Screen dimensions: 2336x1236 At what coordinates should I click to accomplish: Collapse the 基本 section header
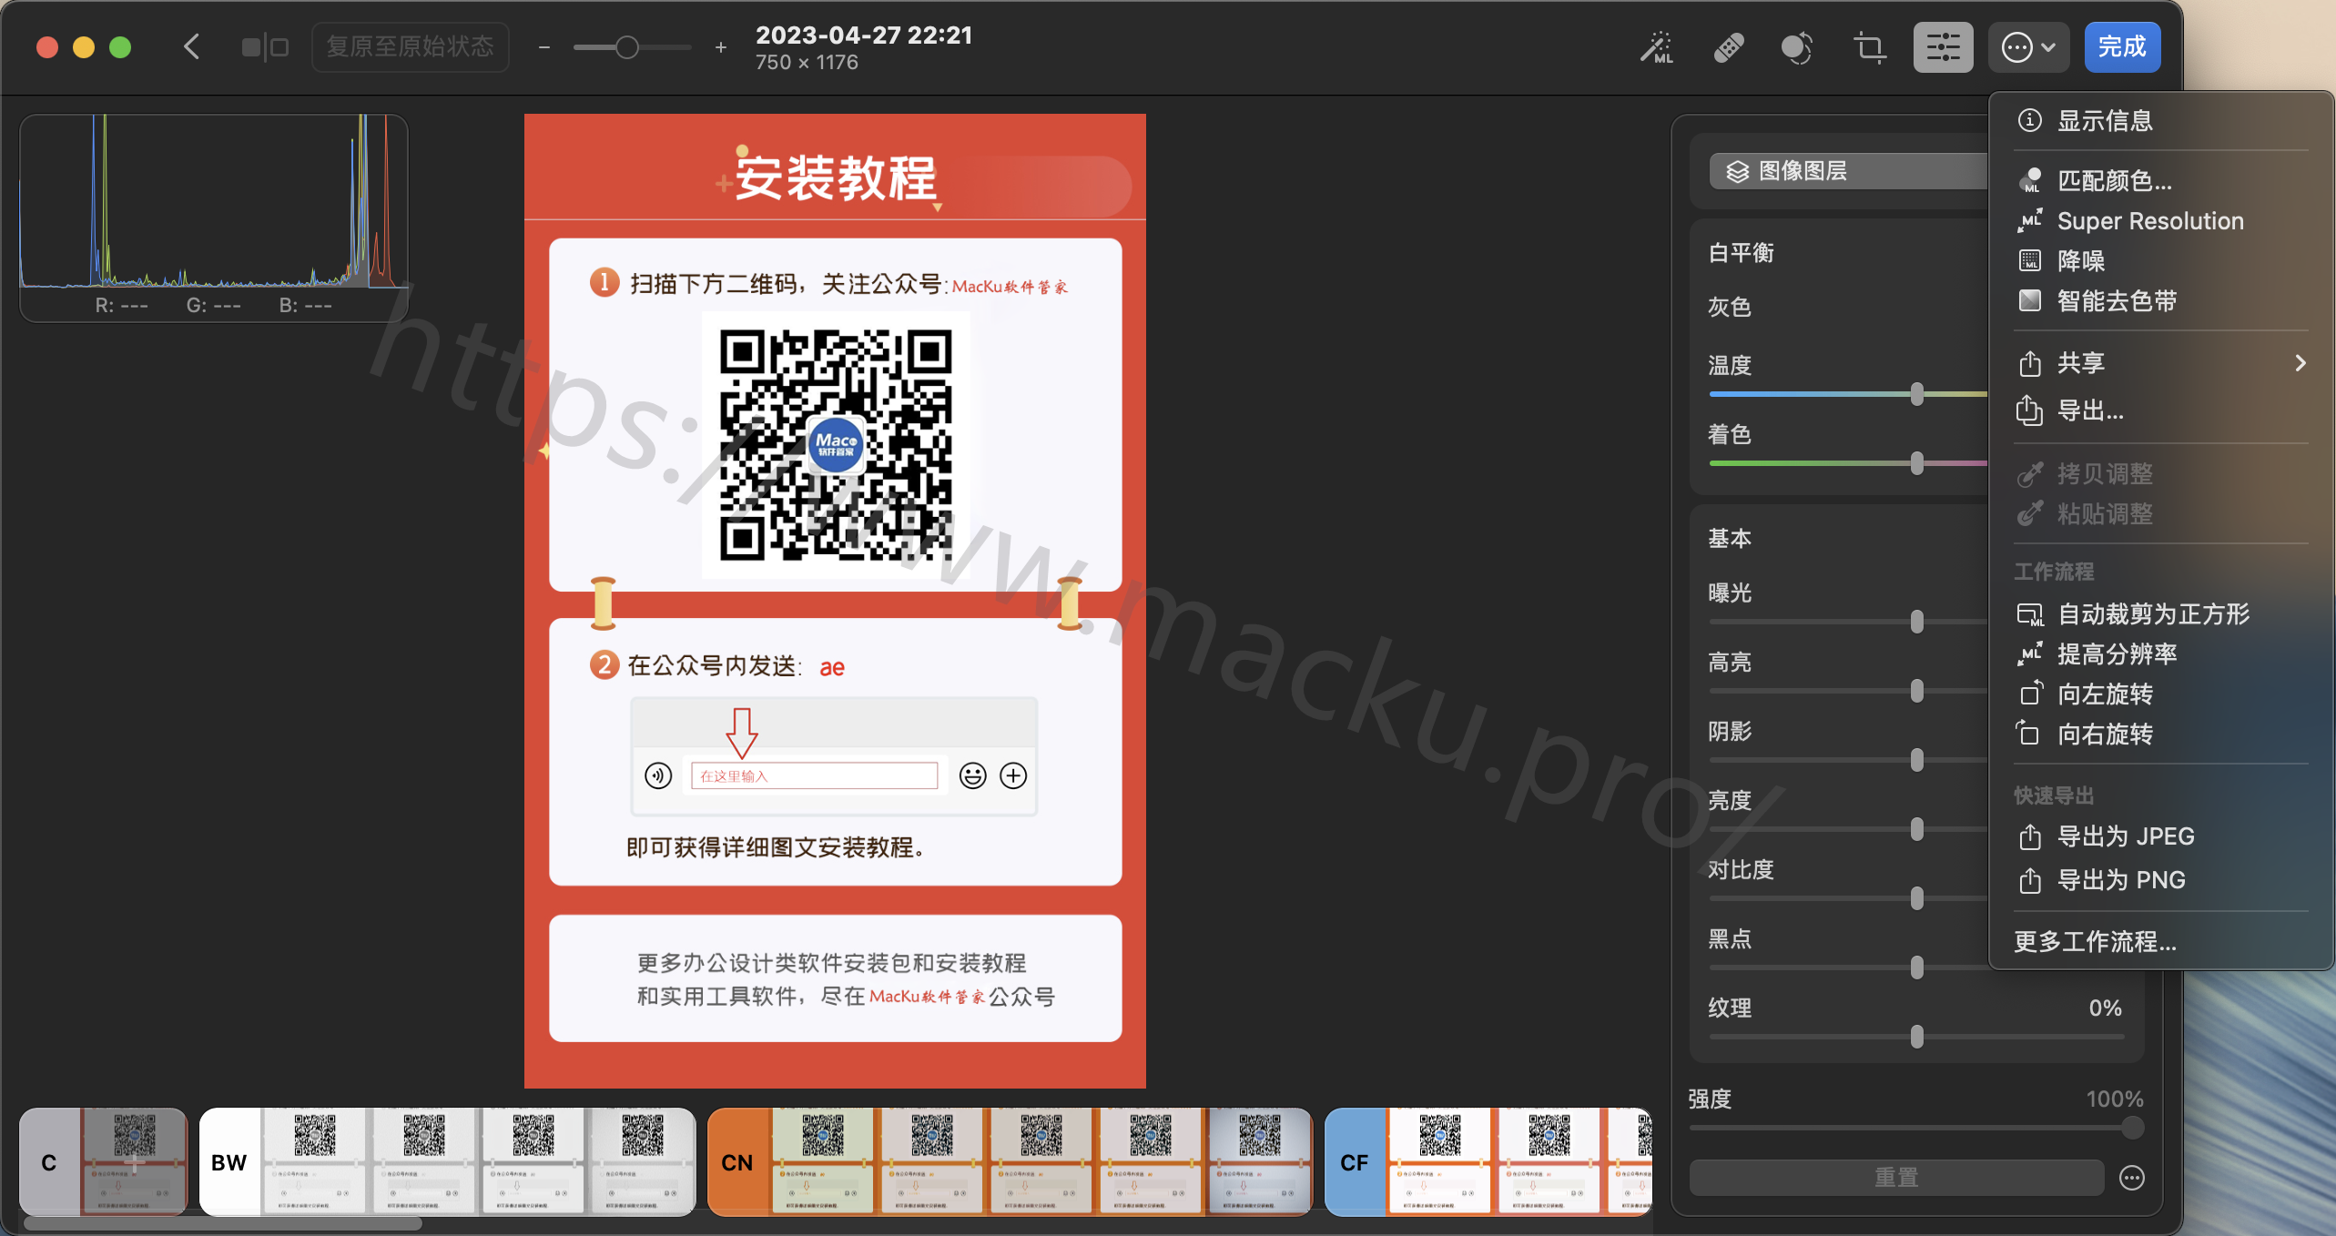(1730, 539)
